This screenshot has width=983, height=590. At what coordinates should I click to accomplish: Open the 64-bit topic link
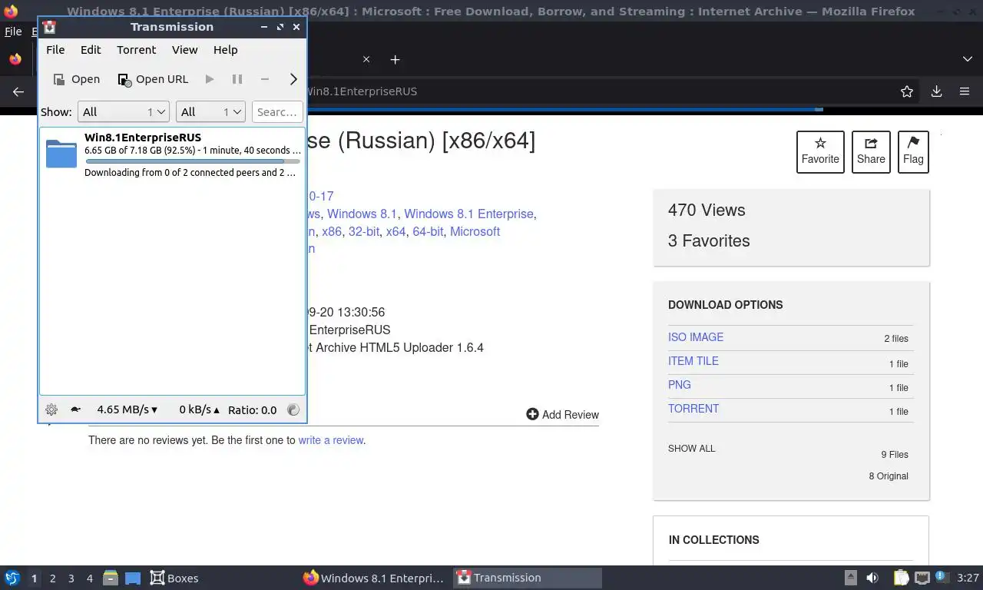click(428, 231)
